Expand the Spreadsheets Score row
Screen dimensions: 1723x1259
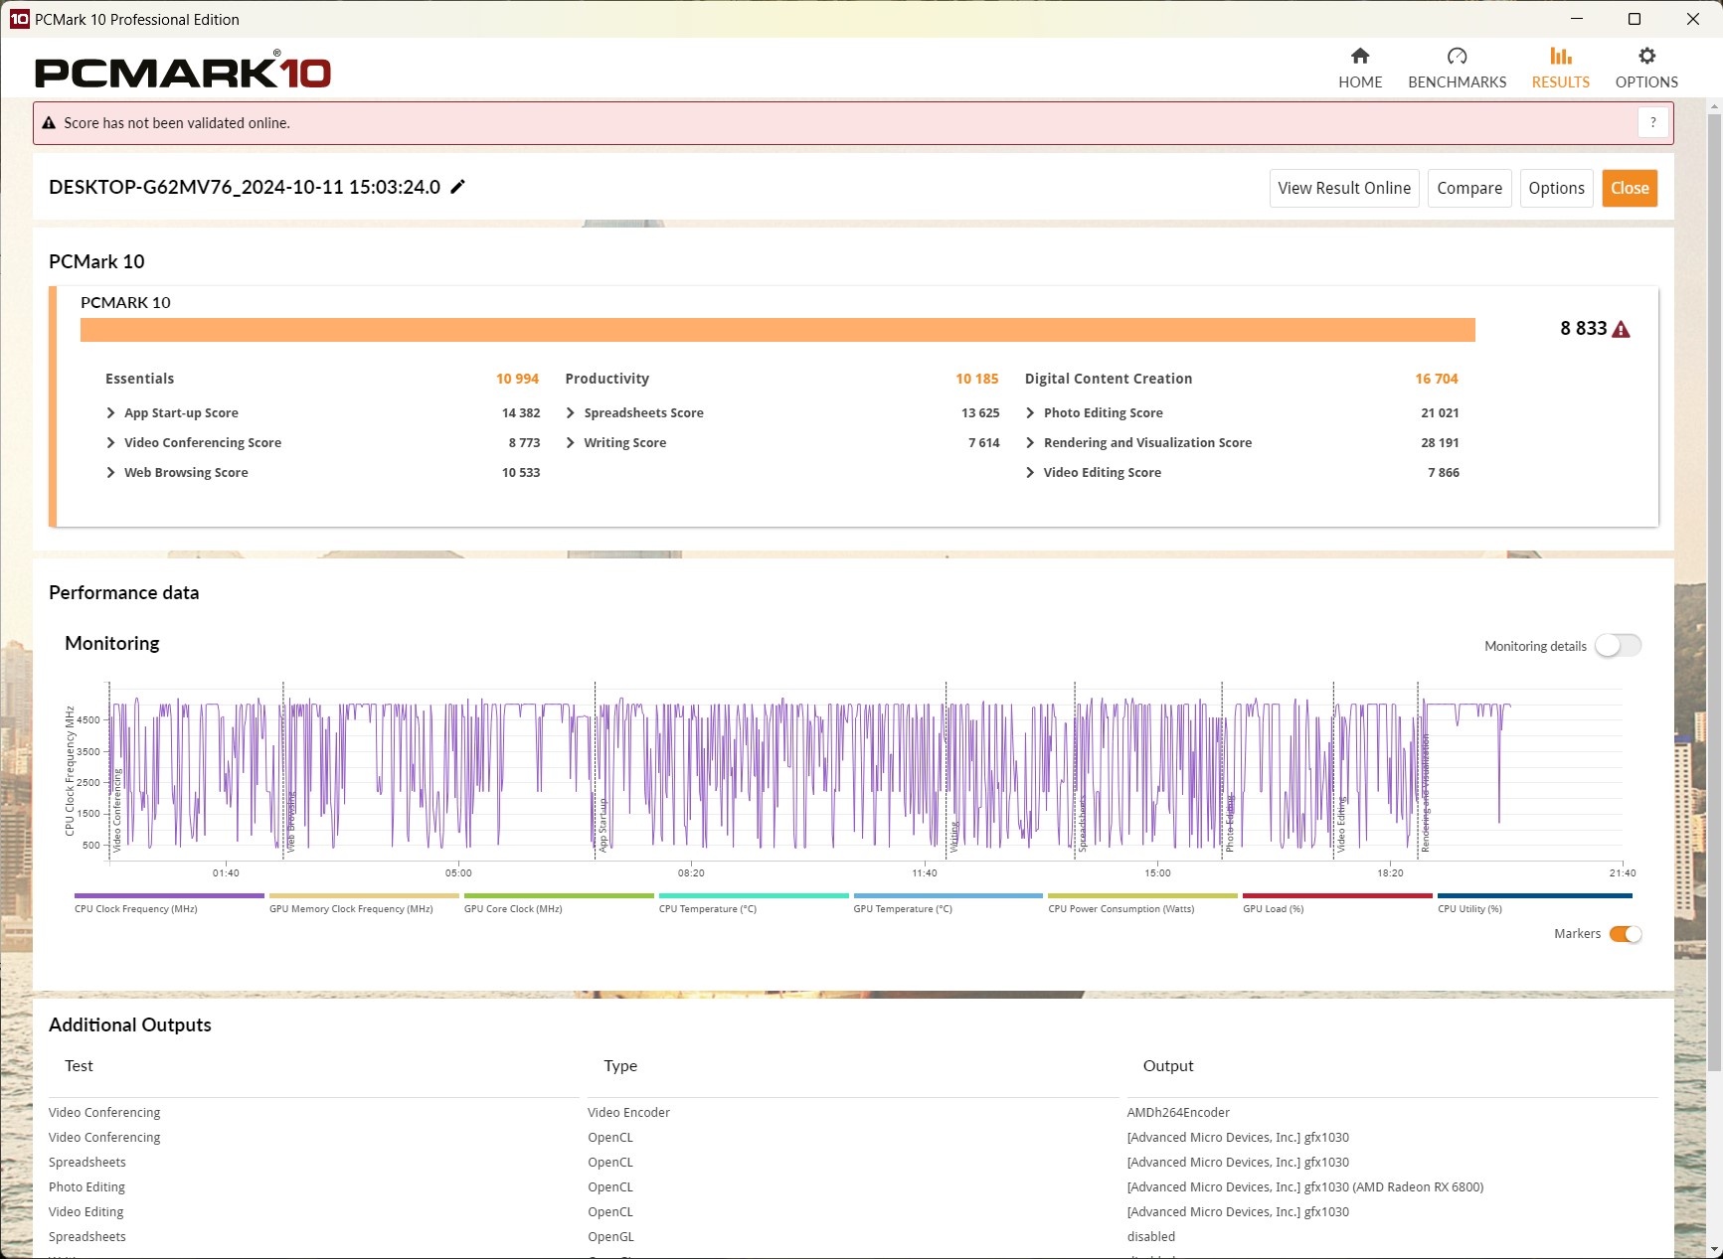pyautogui.click(x=571, y=413)
